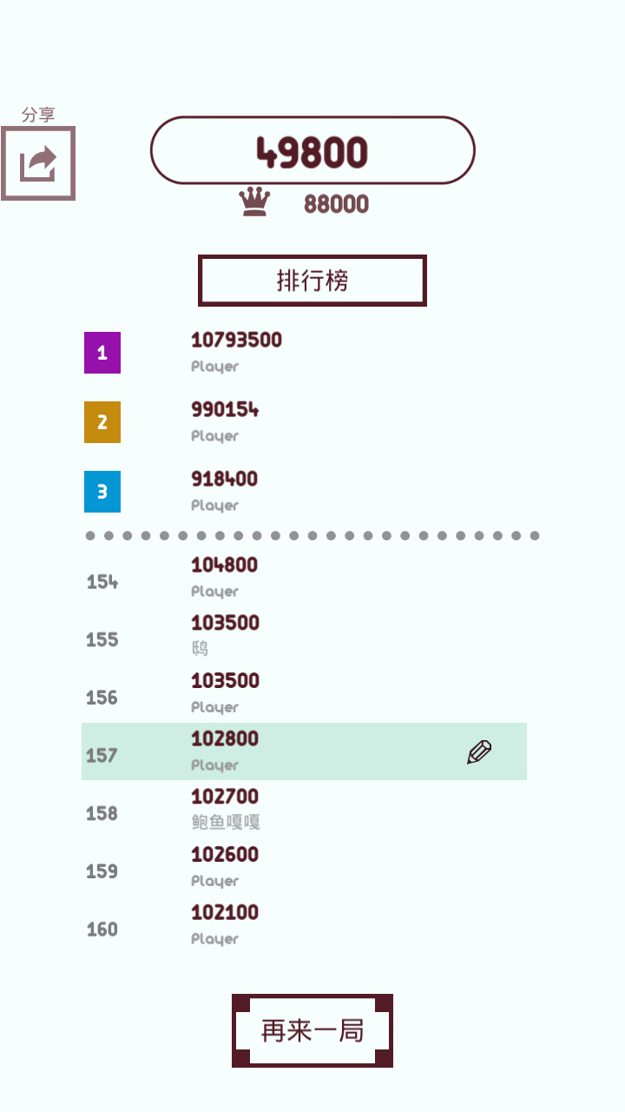Click the 再来一局 restart button
625x1112 pixels.
coord(312,1029)
